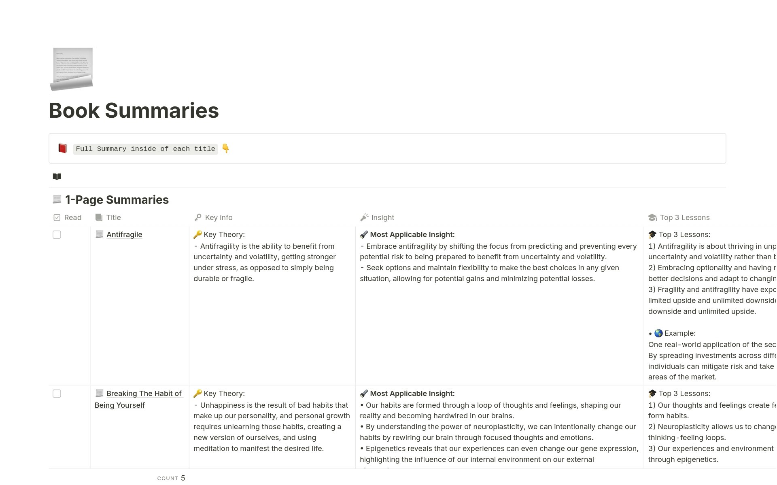The image size is (777, 485).
Task: Click the red book emoji in the callout
Action: (x=62, y=148)
